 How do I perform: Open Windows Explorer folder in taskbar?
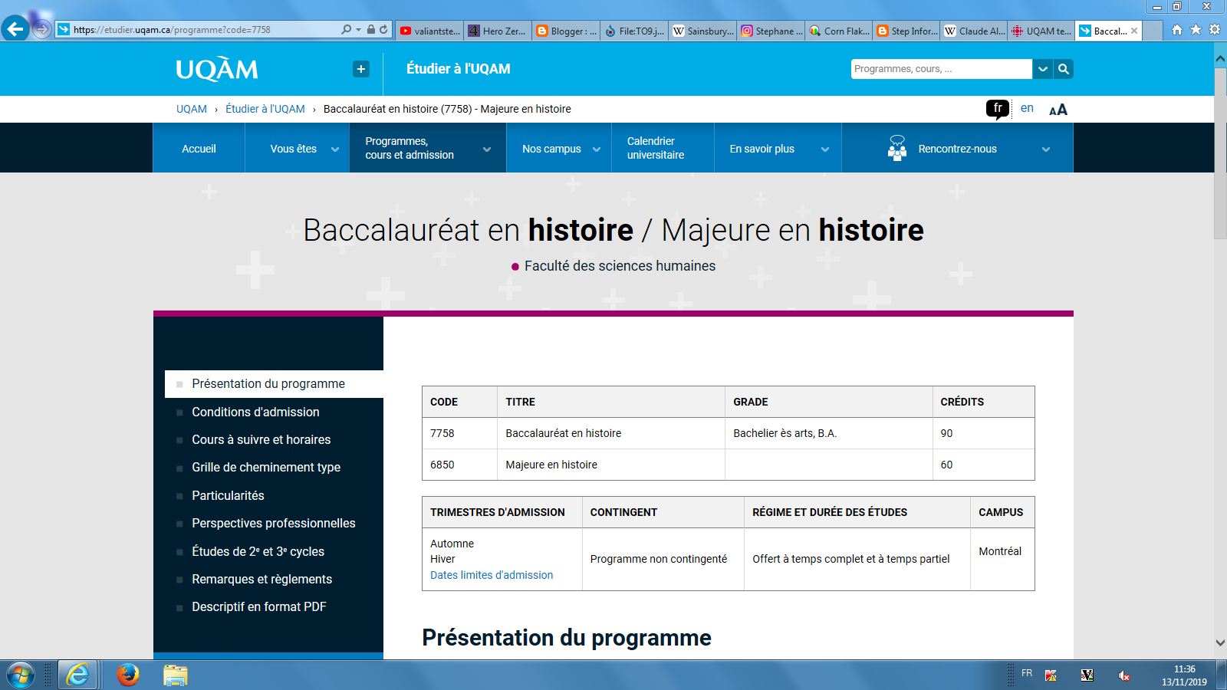[176, 675]
